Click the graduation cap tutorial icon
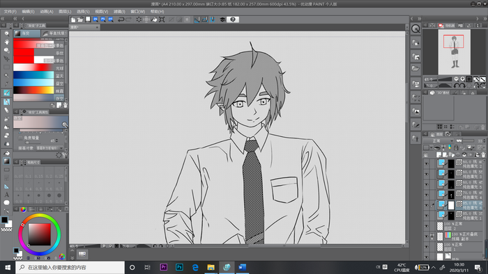Viewport: 488px width, 274px height. click(x=222, y=19)
